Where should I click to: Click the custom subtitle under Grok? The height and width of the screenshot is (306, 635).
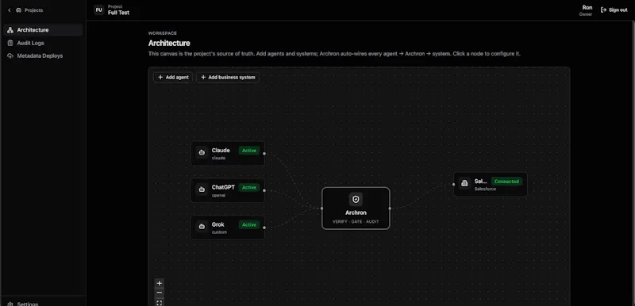click(x=219, y=232)
